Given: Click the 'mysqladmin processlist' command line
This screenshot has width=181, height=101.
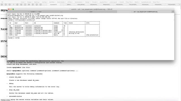Looking at the screenshot, I should click(x=27, y=20).
